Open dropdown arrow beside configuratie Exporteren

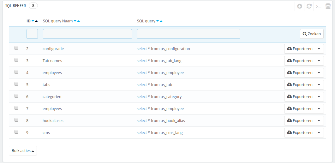tap(319, 49)
